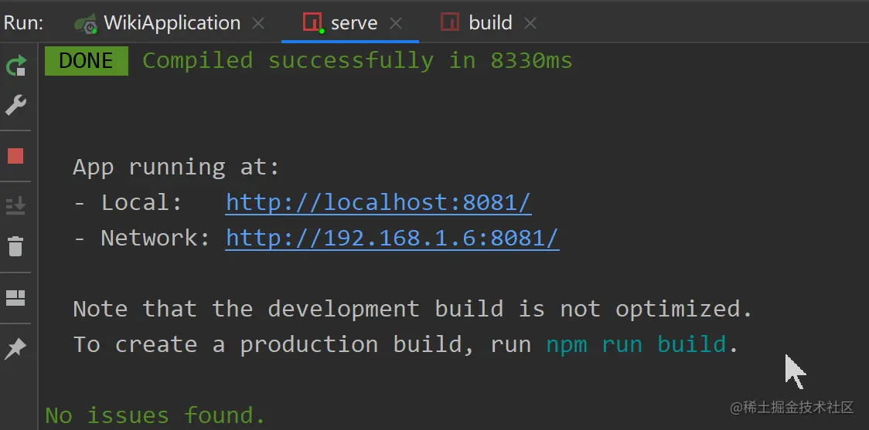Rerun the serve process
Image resolution: width=869 pixels, height=430 pixels.
16,66
